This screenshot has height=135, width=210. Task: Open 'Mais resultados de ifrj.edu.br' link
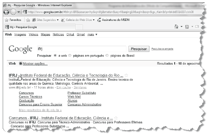point(40,110)
